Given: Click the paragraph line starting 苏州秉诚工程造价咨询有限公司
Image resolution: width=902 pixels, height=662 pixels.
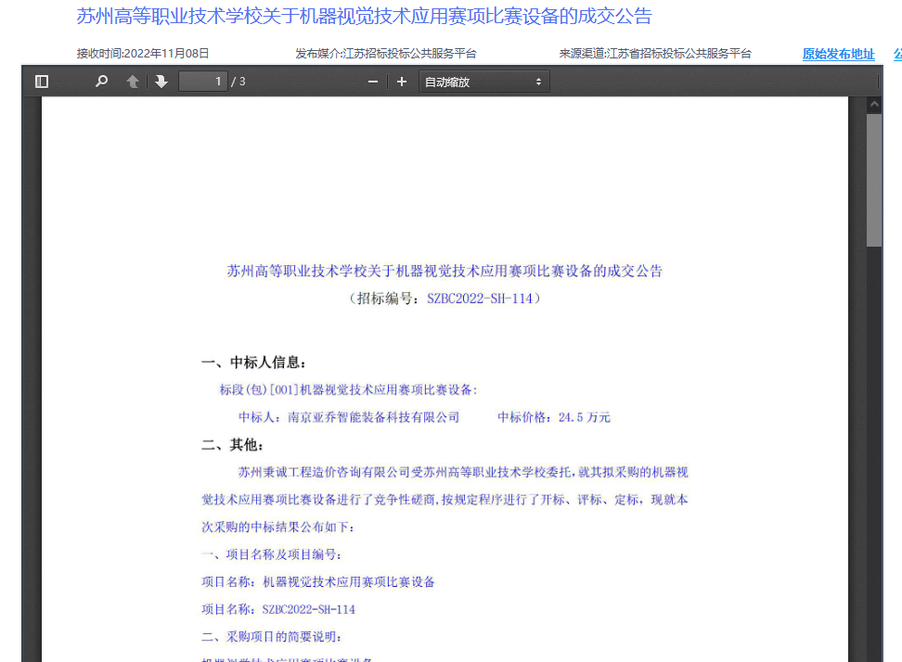Looking at the screenshot, I should click(463, 472).
